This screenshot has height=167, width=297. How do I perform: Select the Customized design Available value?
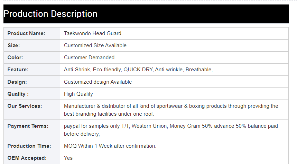(98, 82)
